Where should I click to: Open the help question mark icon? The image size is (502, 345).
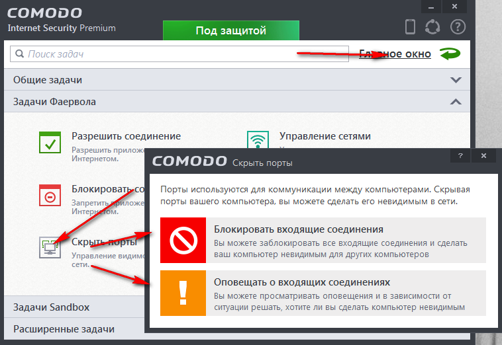click(458, 27)
